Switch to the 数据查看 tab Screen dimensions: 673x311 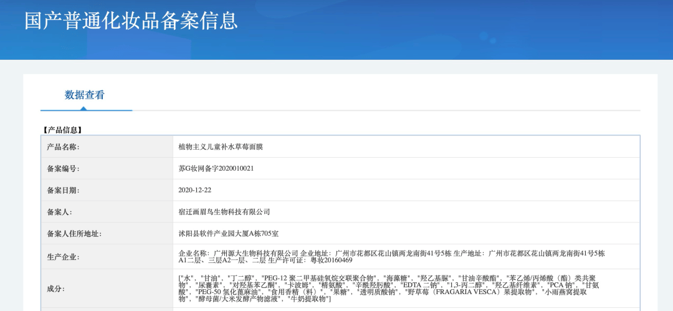click(x=85, y=95)
